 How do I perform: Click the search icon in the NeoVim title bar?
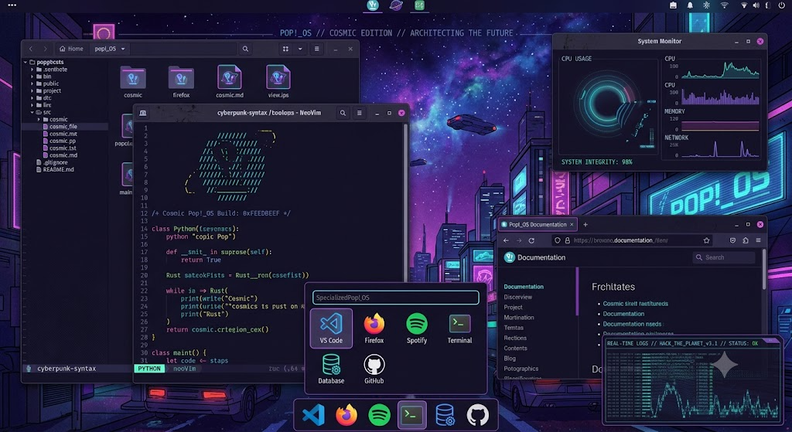(x=343, y=113)
